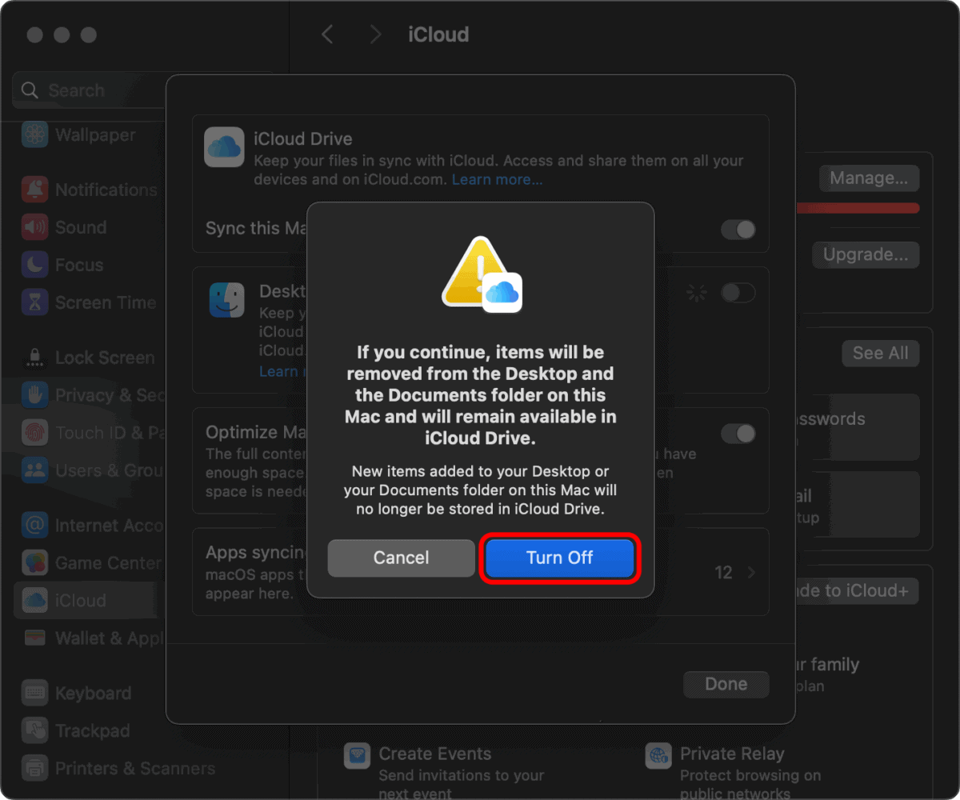The image size is (960, 800).
Task: Open Sound settings icon
Action: (x=34, y=227)
